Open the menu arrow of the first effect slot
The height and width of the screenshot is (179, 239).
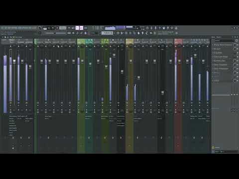point(213,45)
